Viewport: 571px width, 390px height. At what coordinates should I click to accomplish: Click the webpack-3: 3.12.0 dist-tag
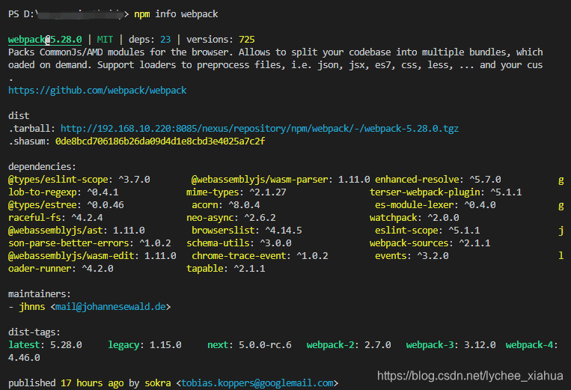451,345
